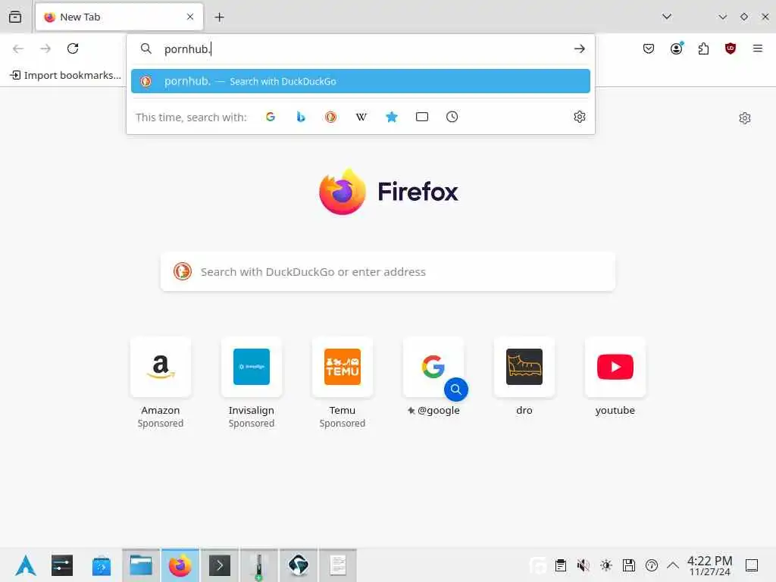Click the show desktop button

(752, 565)
